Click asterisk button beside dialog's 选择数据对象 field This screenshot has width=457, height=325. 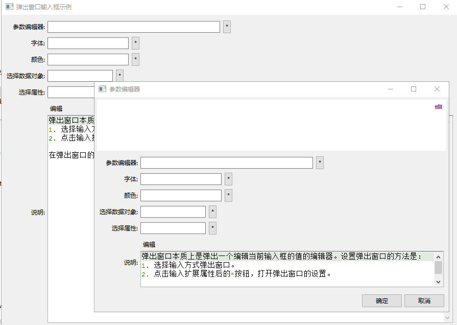click(213, 212)
